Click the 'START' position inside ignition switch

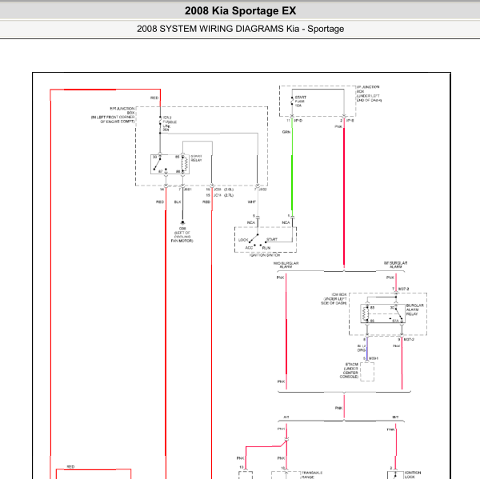272,239
